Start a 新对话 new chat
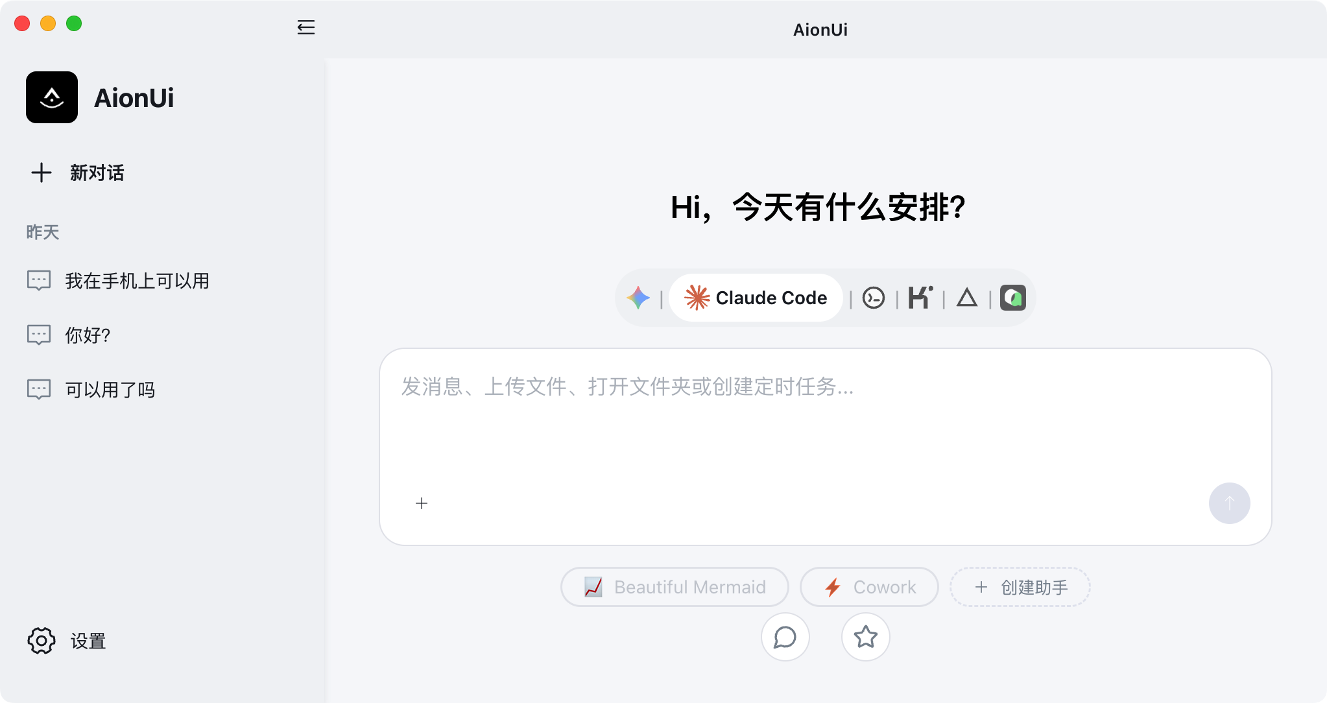The height and width of the screenshot is (703, 1327). tap(78, 173)
